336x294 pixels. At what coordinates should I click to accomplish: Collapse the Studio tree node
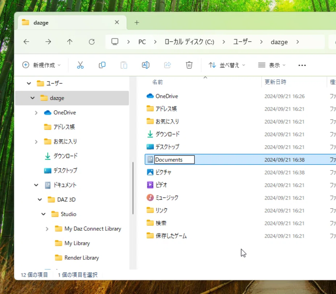(44, 214)
